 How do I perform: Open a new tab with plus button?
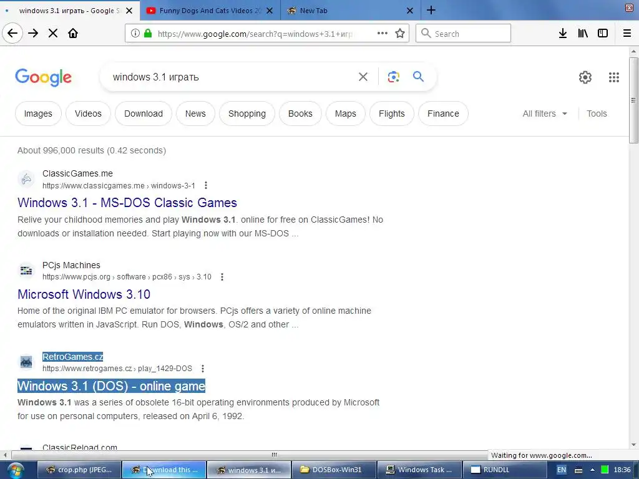[431, 11]
